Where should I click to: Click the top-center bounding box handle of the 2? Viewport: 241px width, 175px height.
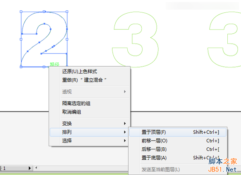click(x=44, y=12)
